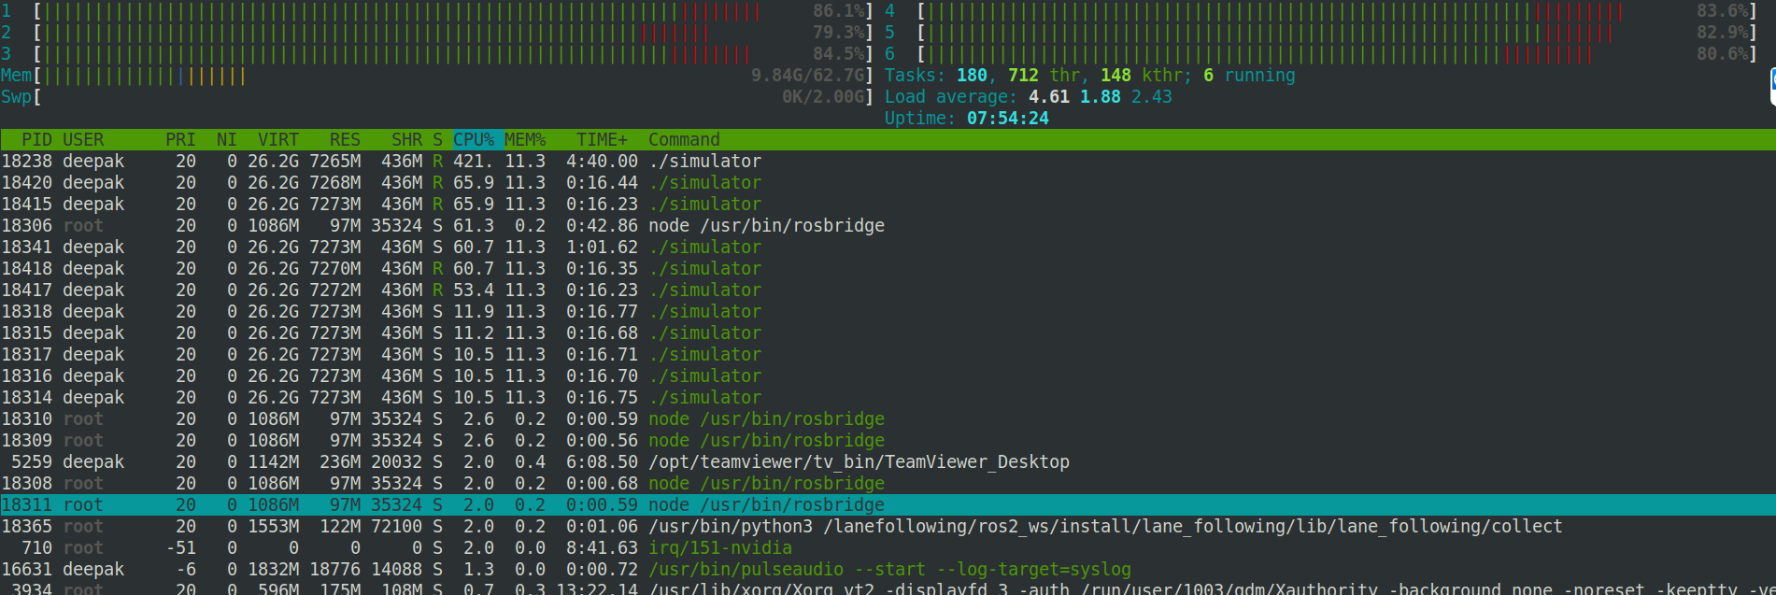Sort by the USER column header
The image size is (1776, 595).
(83, 140)
